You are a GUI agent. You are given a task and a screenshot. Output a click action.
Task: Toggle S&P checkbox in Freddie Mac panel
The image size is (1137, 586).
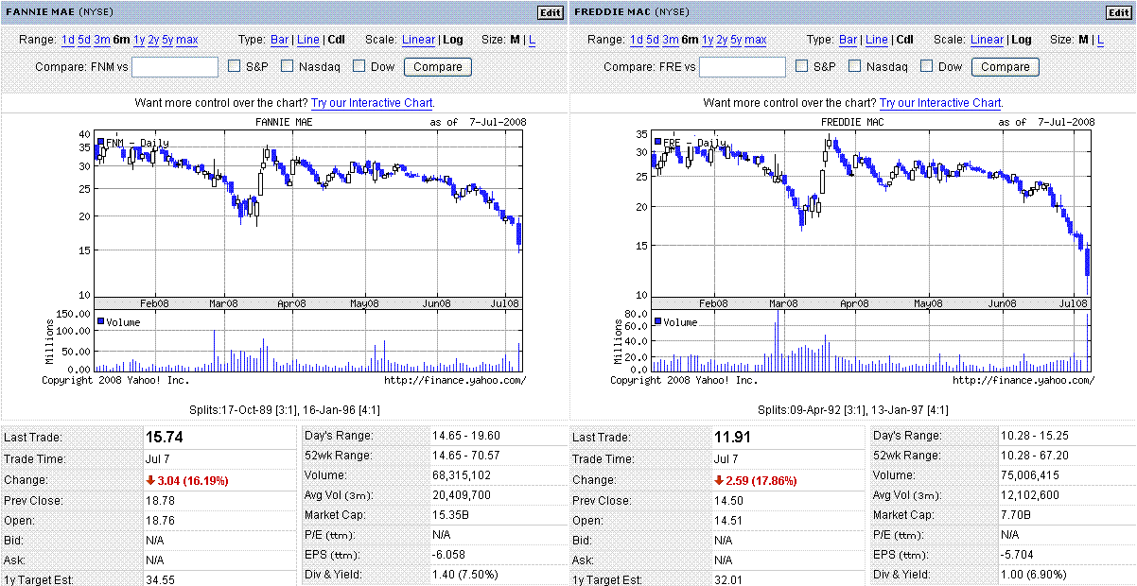pos(803,66)
